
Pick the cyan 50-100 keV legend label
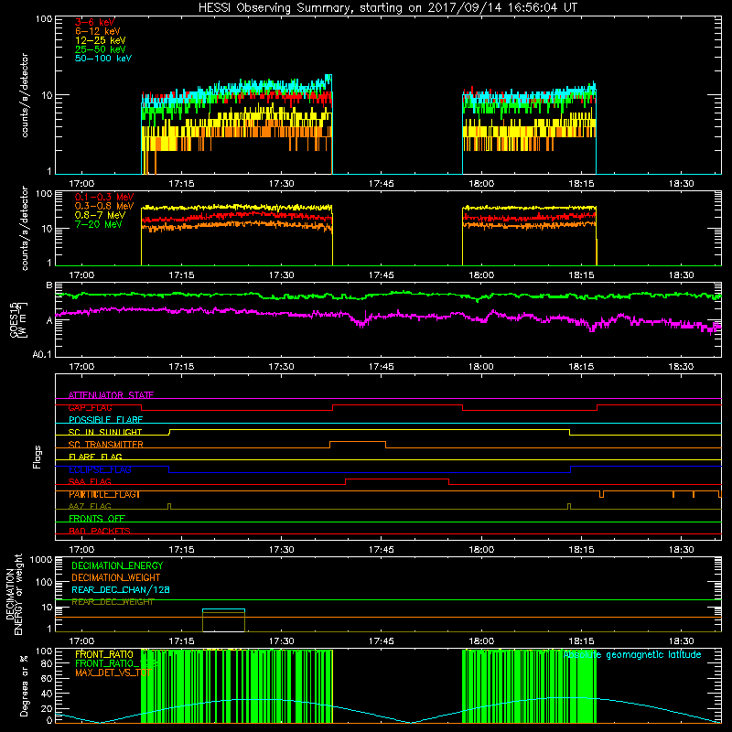[x=103, y=59]
